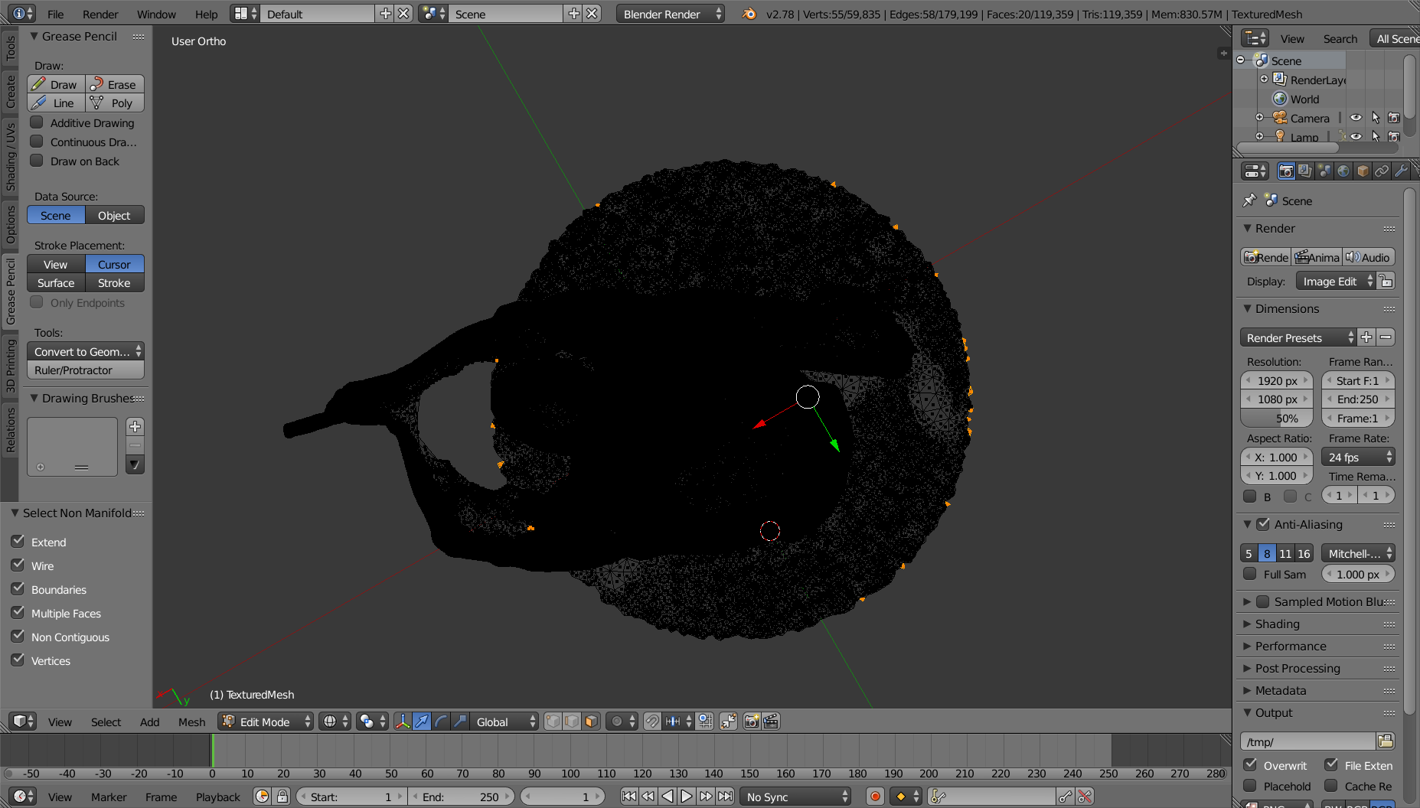Enable Additive Drawing checkbox

tap(37, 122)
